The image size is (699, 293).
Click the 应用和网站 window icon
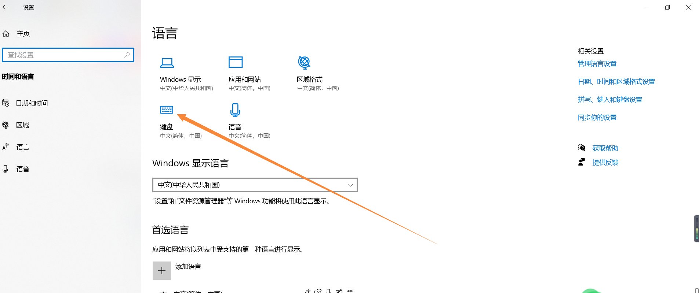pyautogui.click(x=236, y=62)
